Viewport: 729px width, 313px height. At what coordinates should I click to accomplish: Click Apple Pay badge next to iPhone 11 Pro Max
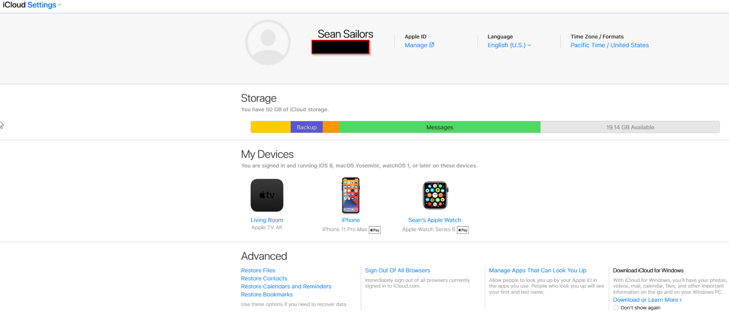pos(375,230)
